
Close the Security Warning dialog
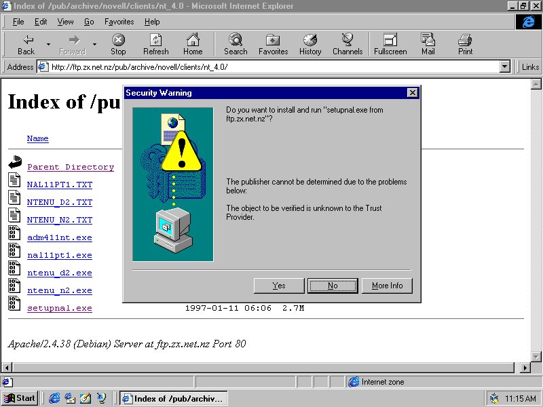coord(413,93)
